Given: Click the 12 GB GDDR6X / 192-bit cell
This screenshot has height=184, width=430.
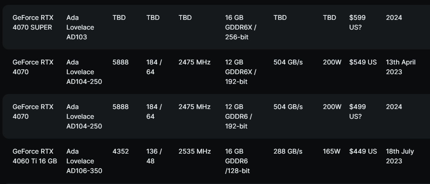Looking at the screenshot, I should 240,72.
